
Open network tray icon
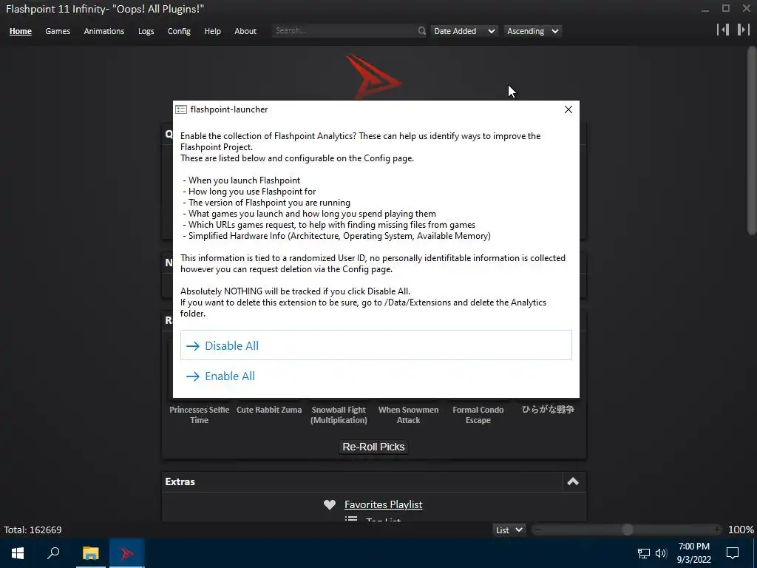tap(644, 553)
